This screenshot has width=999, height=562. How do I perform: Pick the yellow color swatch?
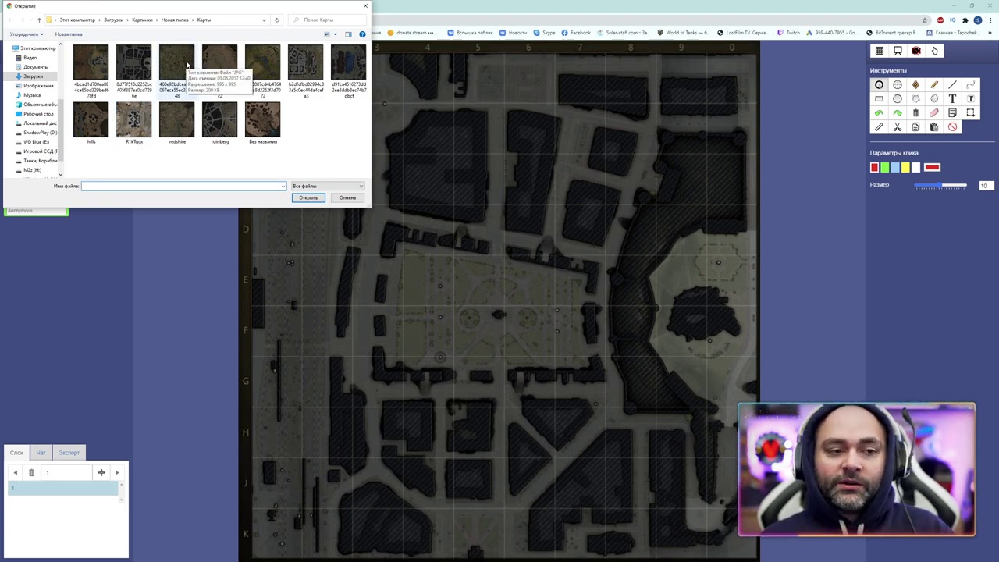pyautogui.click(x=905, y=167)
